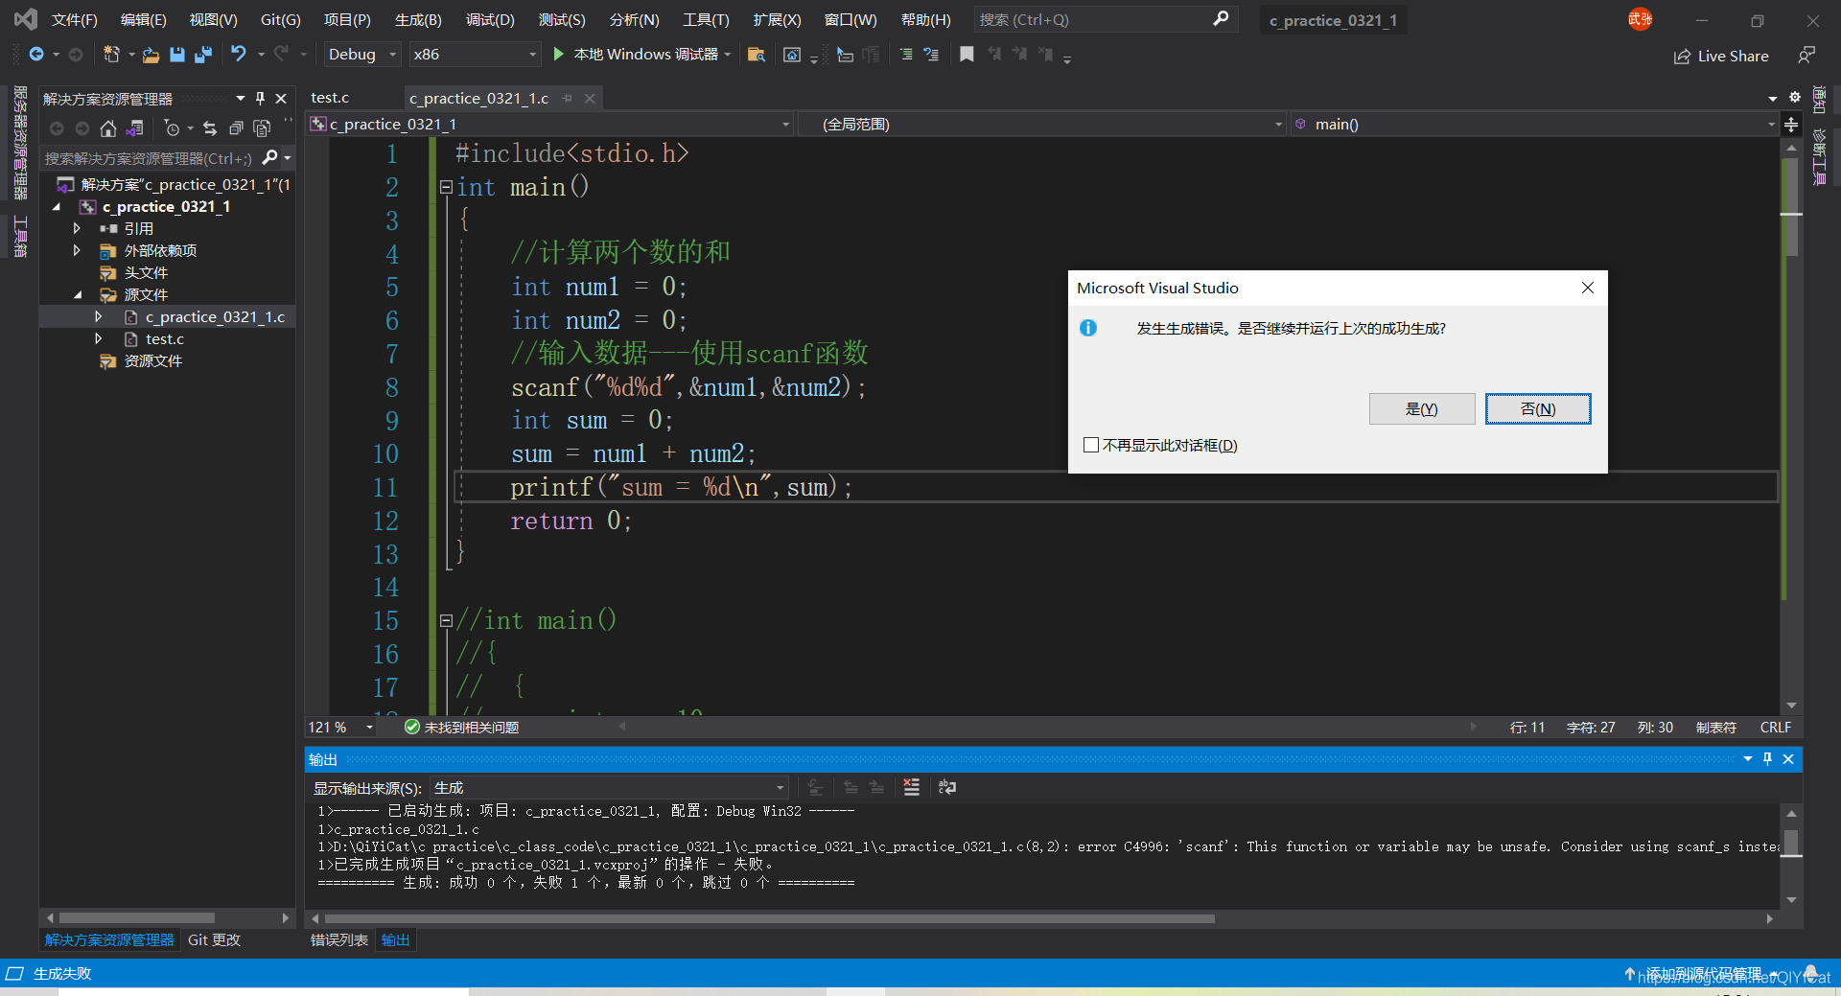
Task: Click the green start debugging arrow
Action: click(x=559, y=55)
